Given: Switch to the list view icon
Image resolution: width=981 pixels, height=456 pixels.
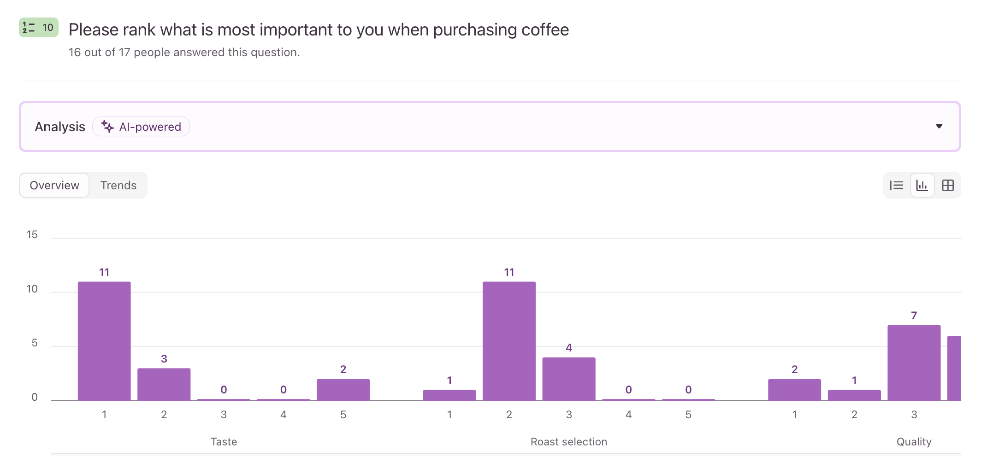Looking at the screenshot, I should point(897,185).
